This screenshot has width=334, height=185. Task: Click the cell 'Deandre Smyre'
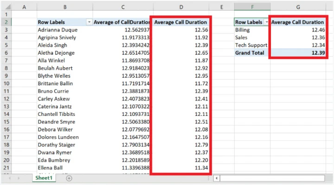click(x=65, y=122)
